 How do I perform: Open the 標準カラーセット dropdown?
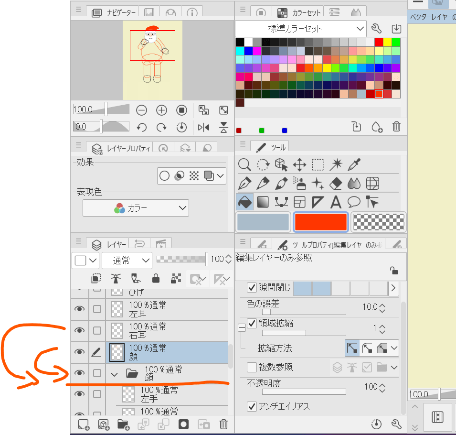pyautogui.click(x=300, y=29)
